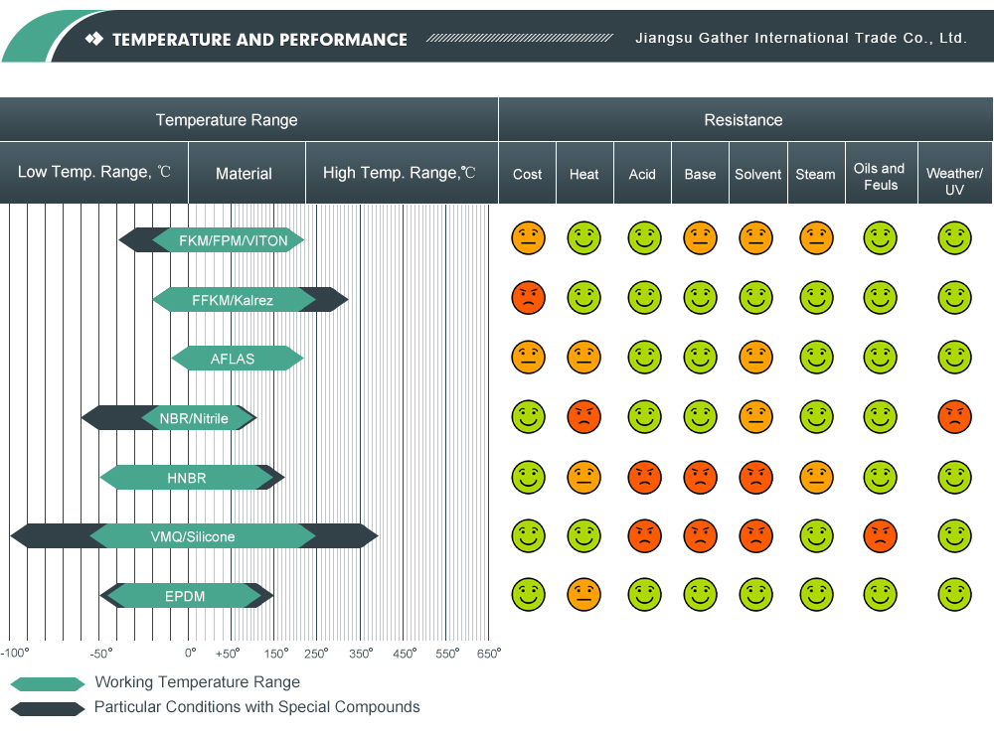Click the HNBR Acid angry face
994x736 pixels.
point(644,477)
